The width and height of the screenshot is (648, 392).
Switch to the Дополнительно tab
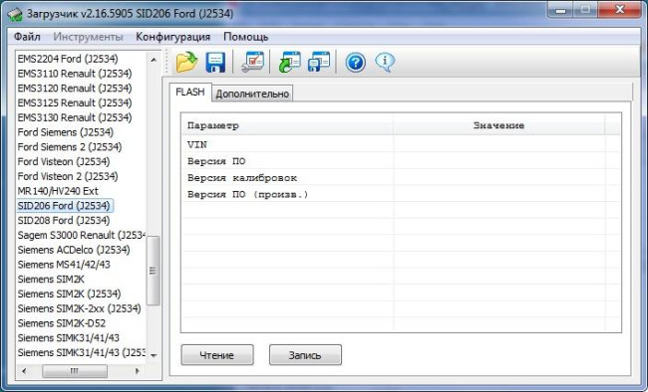click(252, 94)
